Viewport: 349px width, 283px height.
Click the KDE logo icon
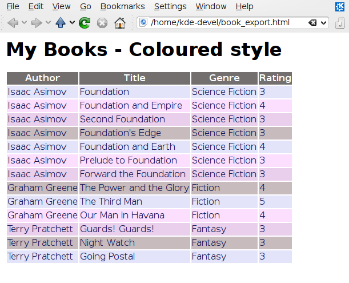click(339, 7)
